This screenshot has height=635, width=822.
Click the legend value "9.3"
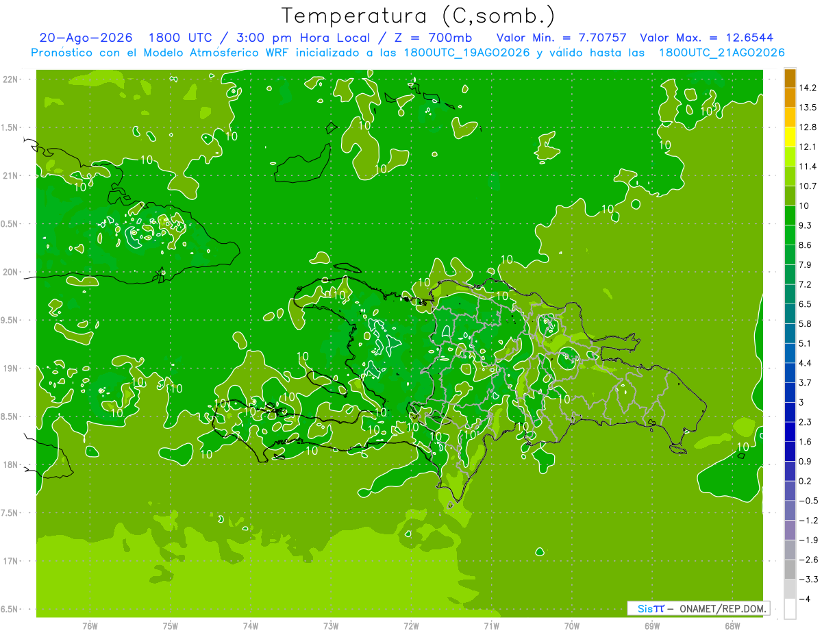[x=806, y=225]
